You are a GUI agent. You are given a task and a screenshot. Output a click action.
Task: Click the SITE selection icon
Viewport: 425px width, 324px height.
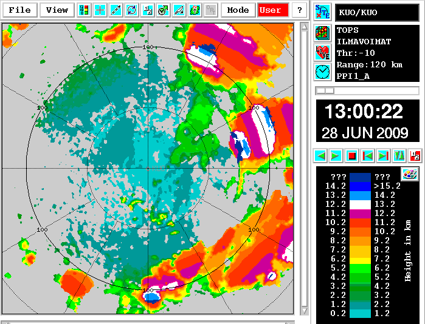tap(322, 12)
